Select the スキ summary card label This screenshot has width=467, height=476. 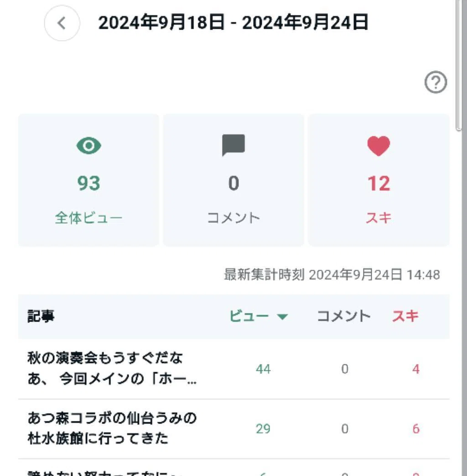pos(379,218)
